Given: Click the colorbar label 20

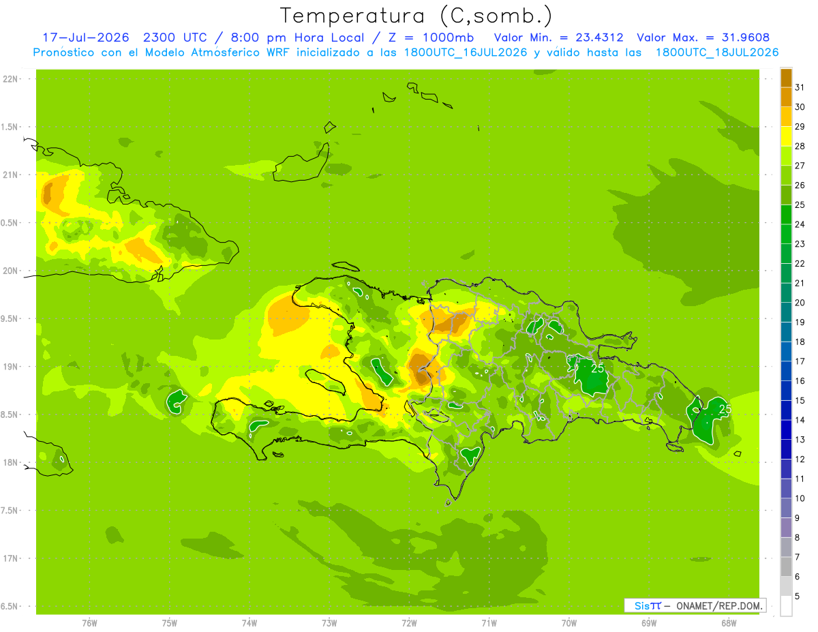Looking at the screenshot, I should 800,303.
